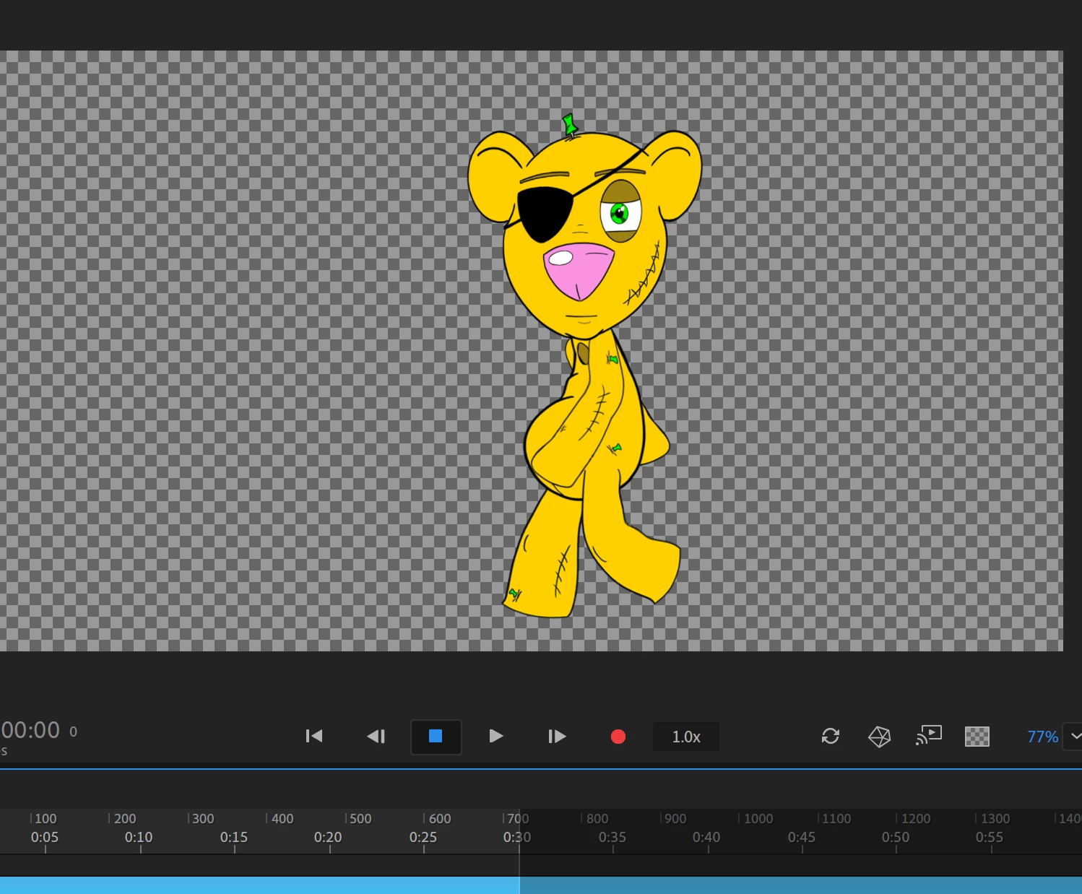The height and width of the screenshot is (894, 1082).
Task: Step back one frame
Action: click(x=376, y=737)
